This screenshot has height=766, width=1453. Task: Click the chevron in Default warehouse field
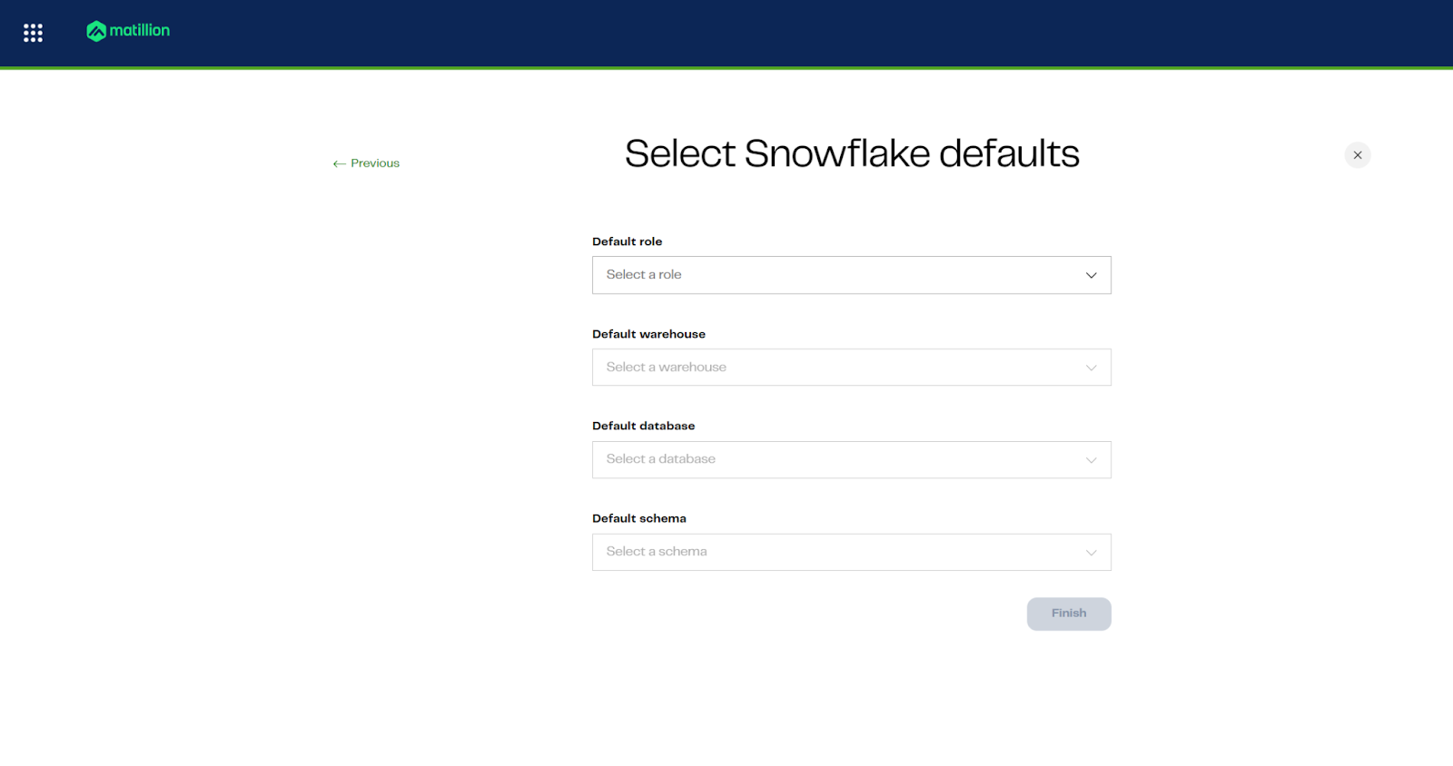click(1091, 368)
